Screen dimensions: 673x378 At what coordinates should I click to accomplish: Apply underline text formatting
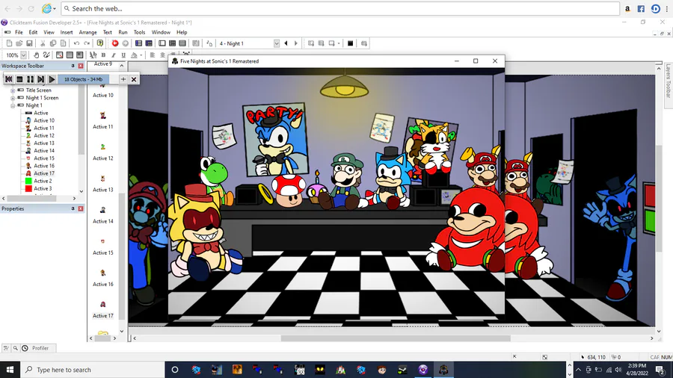tap(123, 55)
